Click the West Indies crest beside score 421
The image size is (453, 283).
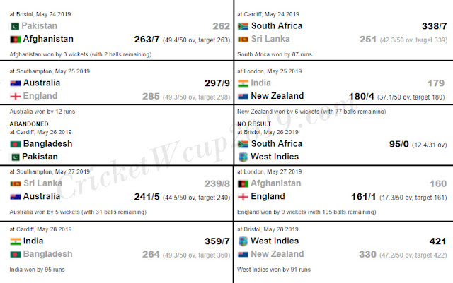[x=243, y=241]
